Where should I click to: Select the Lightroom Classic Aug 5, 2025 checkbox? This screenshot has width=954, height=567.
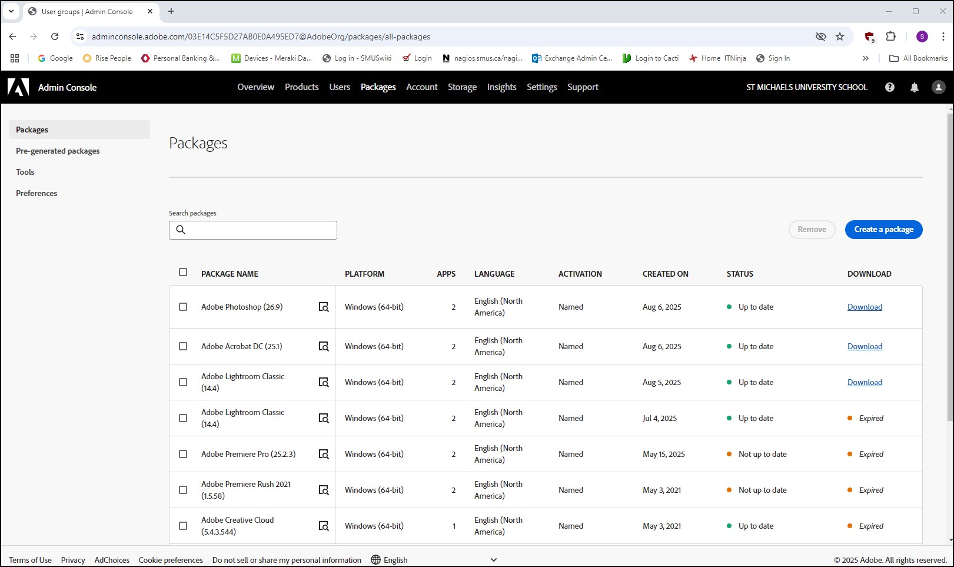tap(183, 382)
